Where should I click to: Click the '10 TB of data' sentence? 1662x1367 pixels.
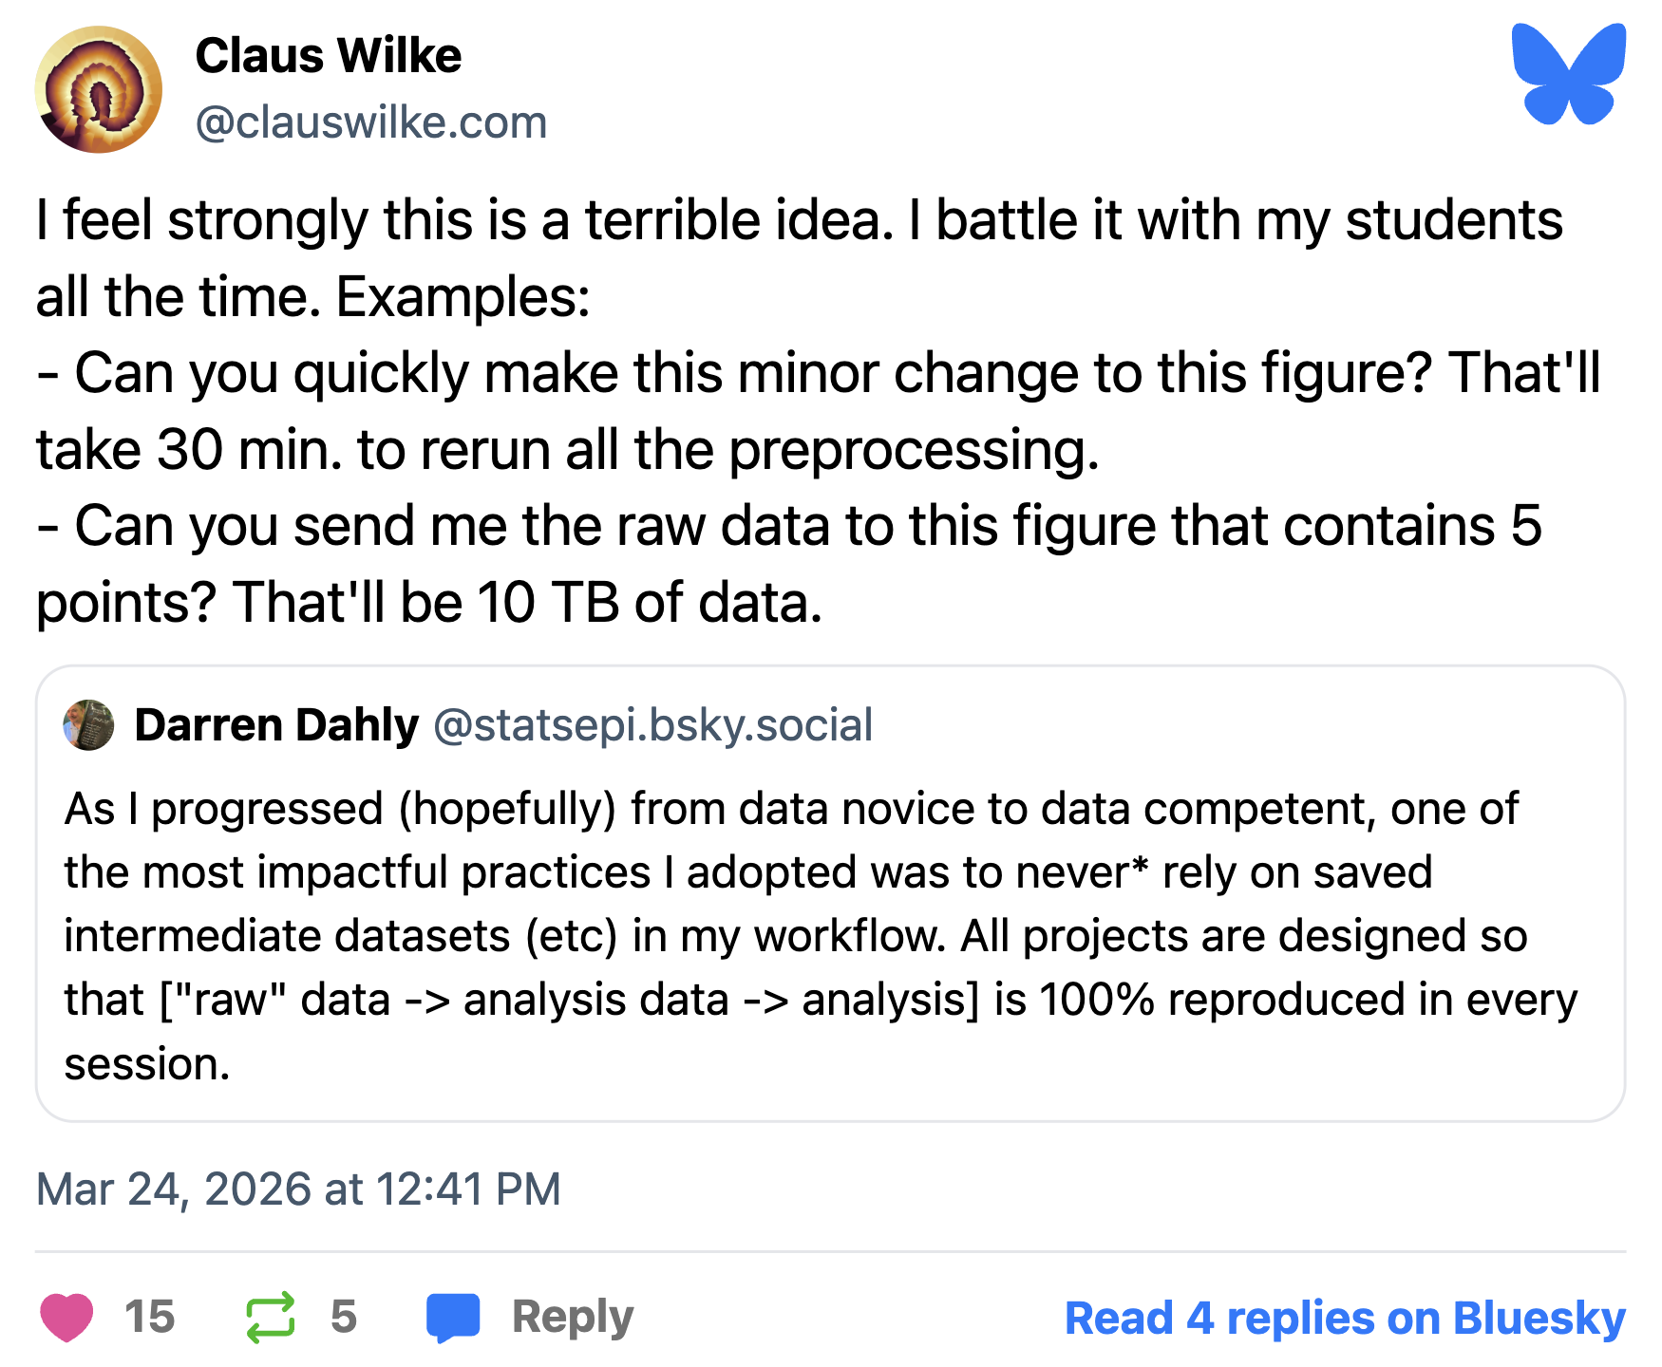528,602
